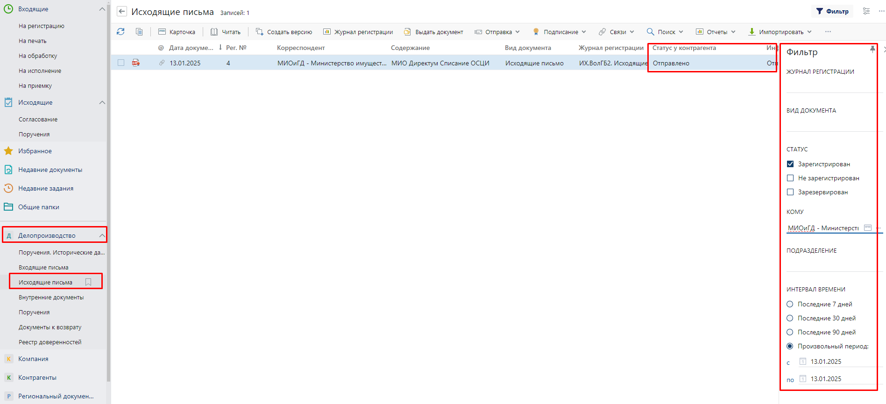The height and width of the screenshot is (404, 886).
Task: Select Последние 30 дней radio option
Action: 790,318
